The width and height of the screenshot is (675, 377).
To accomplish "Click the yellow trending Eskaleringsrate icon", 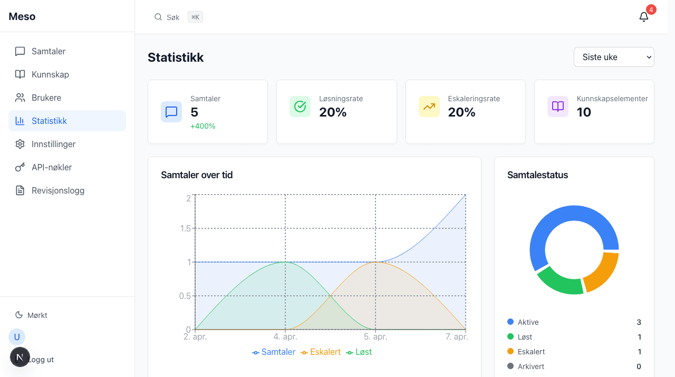I will pos(429,107).
